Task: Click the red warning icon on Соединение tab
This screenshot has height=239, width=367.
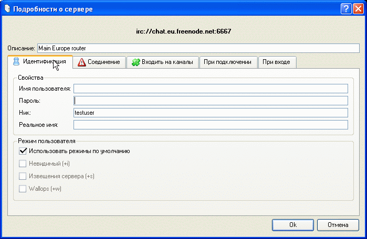Action: pos(81,62)
